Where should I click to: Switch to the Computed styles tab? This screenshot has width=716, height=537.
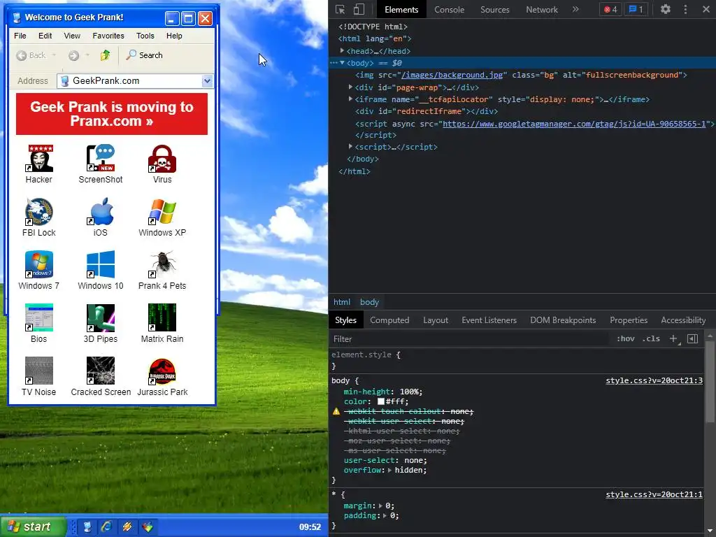point(389,320)
